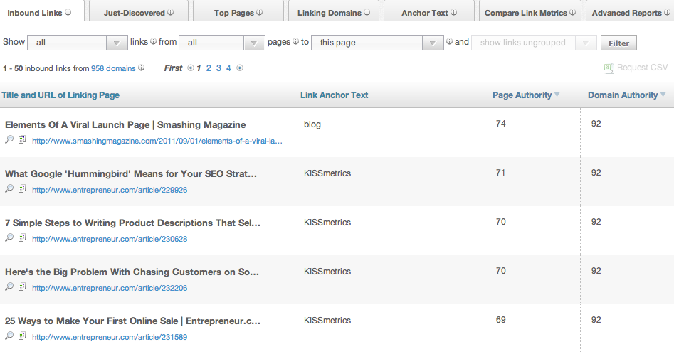The height and width of the screenshot is (359, 674).
Task: Click the info icon on Top Pages tab
Action: [260, 13]
